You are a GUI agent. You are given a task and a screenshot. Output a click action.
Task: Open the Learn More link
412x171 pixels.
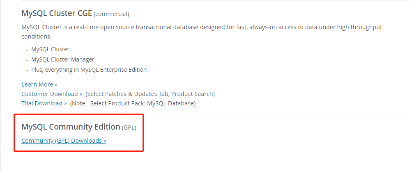pos(39,84)
